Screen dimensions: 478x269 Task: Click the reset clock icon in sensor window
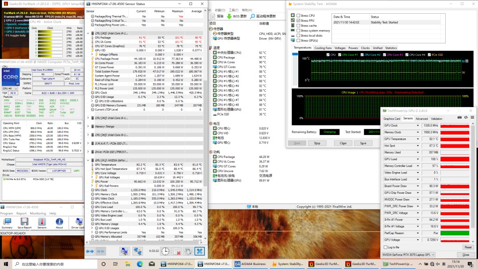click(165, 251)
